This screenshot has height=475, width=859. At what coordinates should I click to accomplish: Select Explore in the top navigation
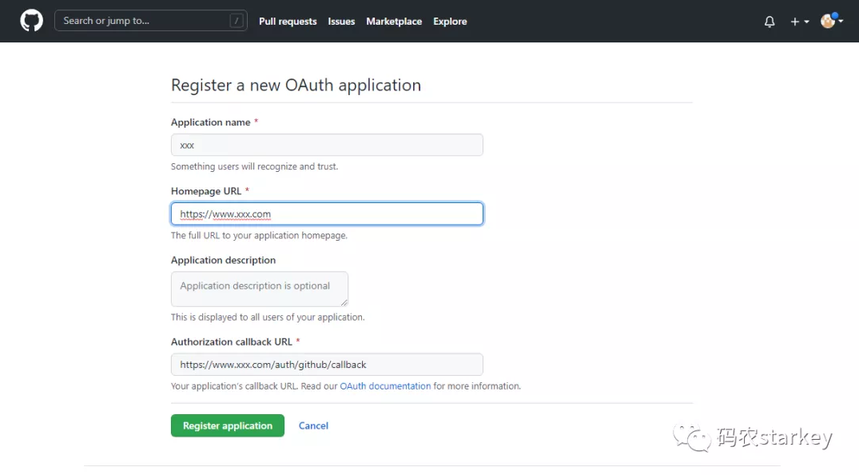point(450,22)
